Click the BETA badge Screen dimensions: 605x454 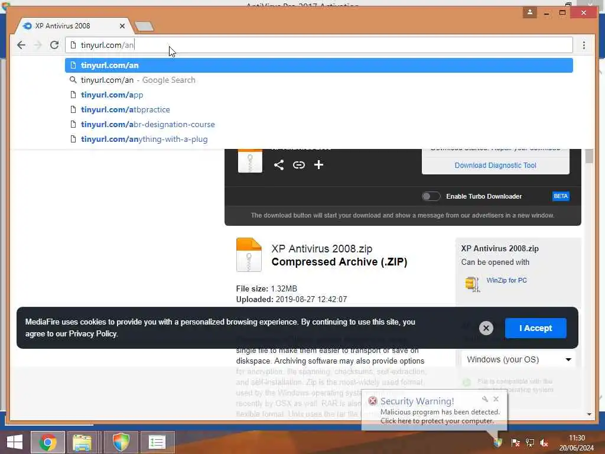[561, 196]
